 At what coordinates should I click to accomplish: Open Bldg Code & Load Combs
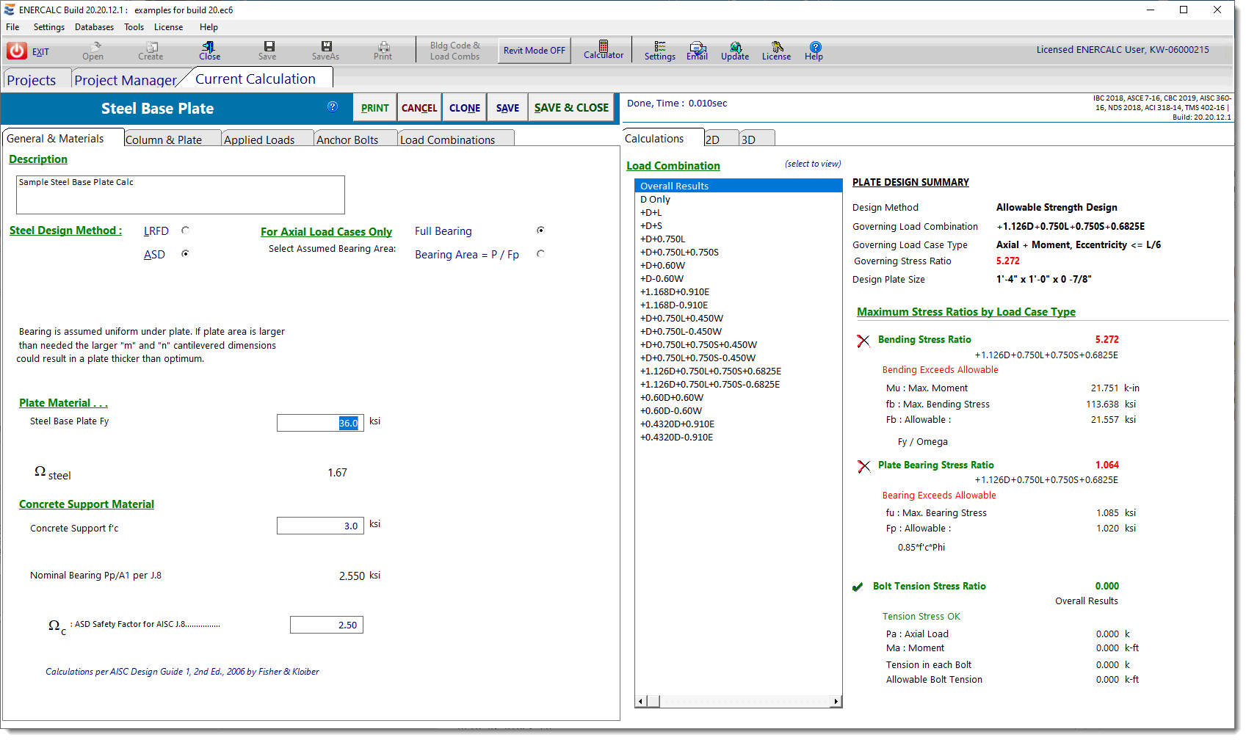pyautogui.click(x=455, y=51)
